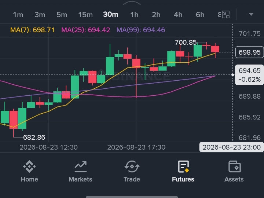Switch to the 3m interval
This screenshot has width=264, height=198.
[40, 15]
